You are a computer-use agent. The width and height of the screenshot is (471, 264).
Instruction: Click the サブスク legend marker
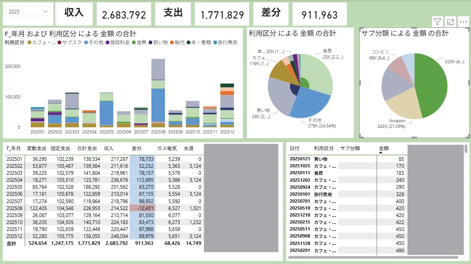tap(60, 42)
